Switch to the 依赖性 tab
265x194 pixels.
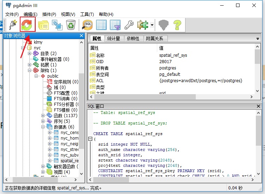133,38
